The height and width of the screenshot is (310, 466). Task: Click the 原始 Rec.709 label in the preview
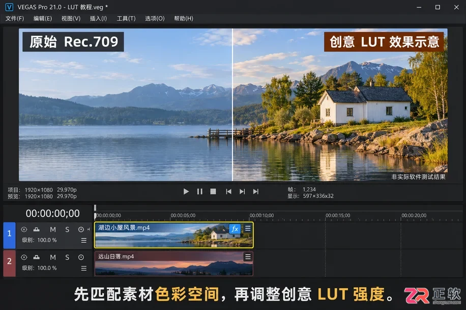tap(73, 42)
